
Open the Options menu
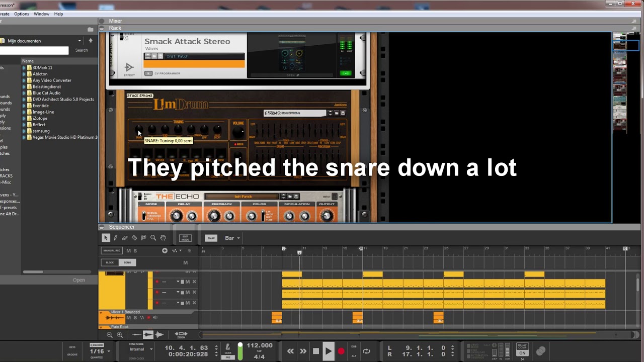pos(22,14)
